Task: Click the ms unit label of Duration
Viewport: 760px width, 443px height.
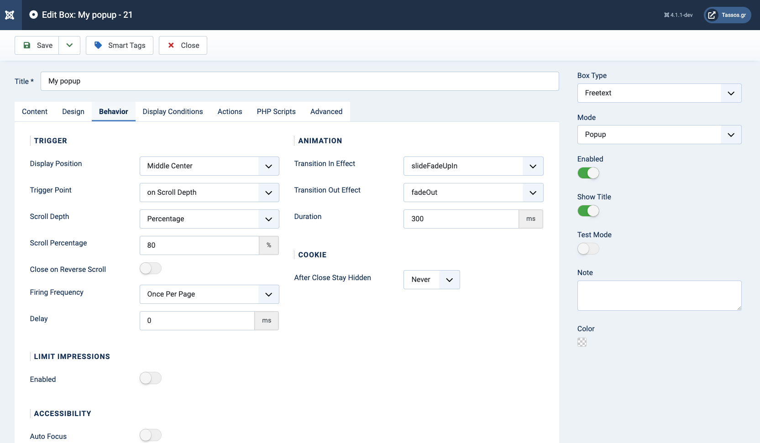Action: [531, 219]
